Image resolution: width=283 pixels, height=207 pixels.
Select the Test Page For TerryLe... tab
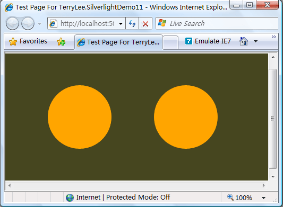point(118,42)
